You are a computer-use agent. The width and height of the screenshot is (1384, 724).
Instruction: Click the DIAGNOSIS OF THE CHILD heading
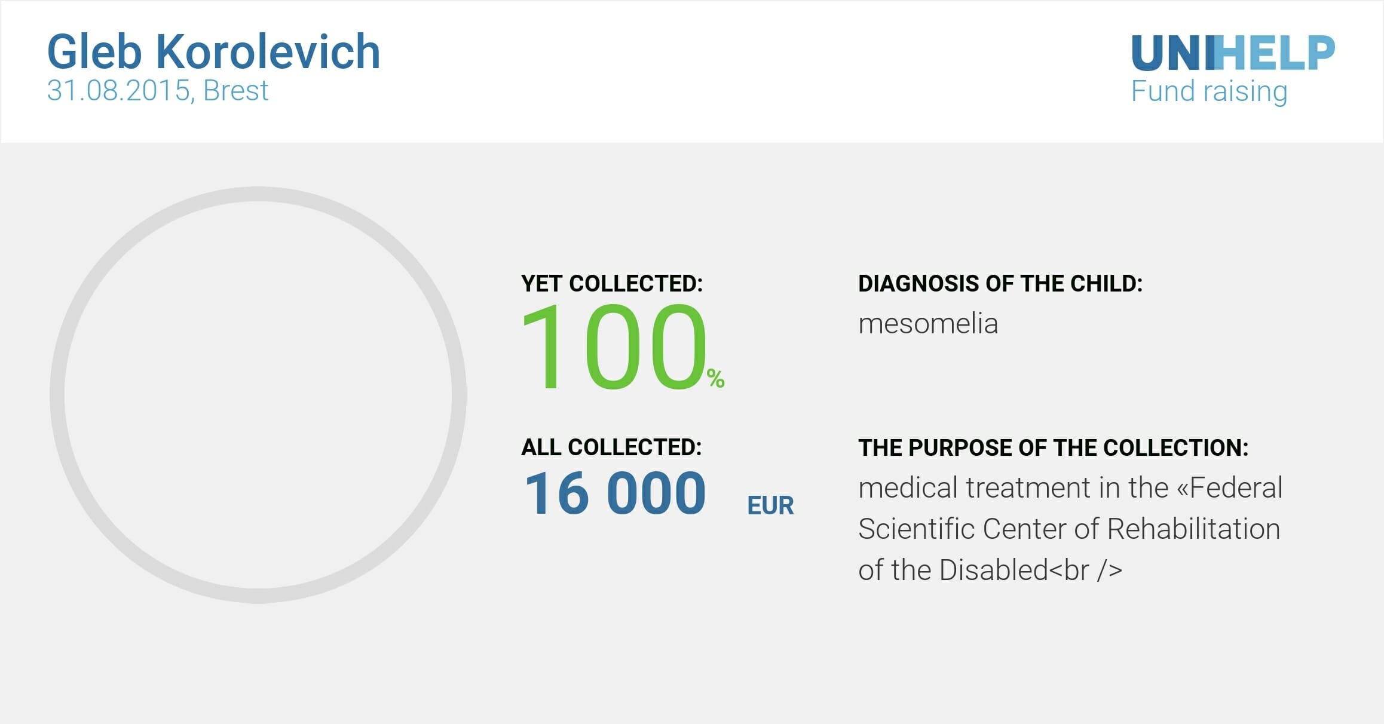click(x=1000, y=284)
